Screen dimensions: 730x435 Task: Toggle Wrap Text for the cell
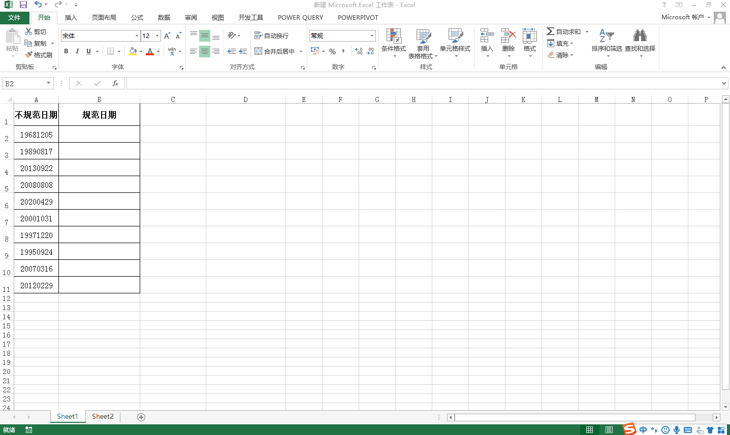(271, 36)
